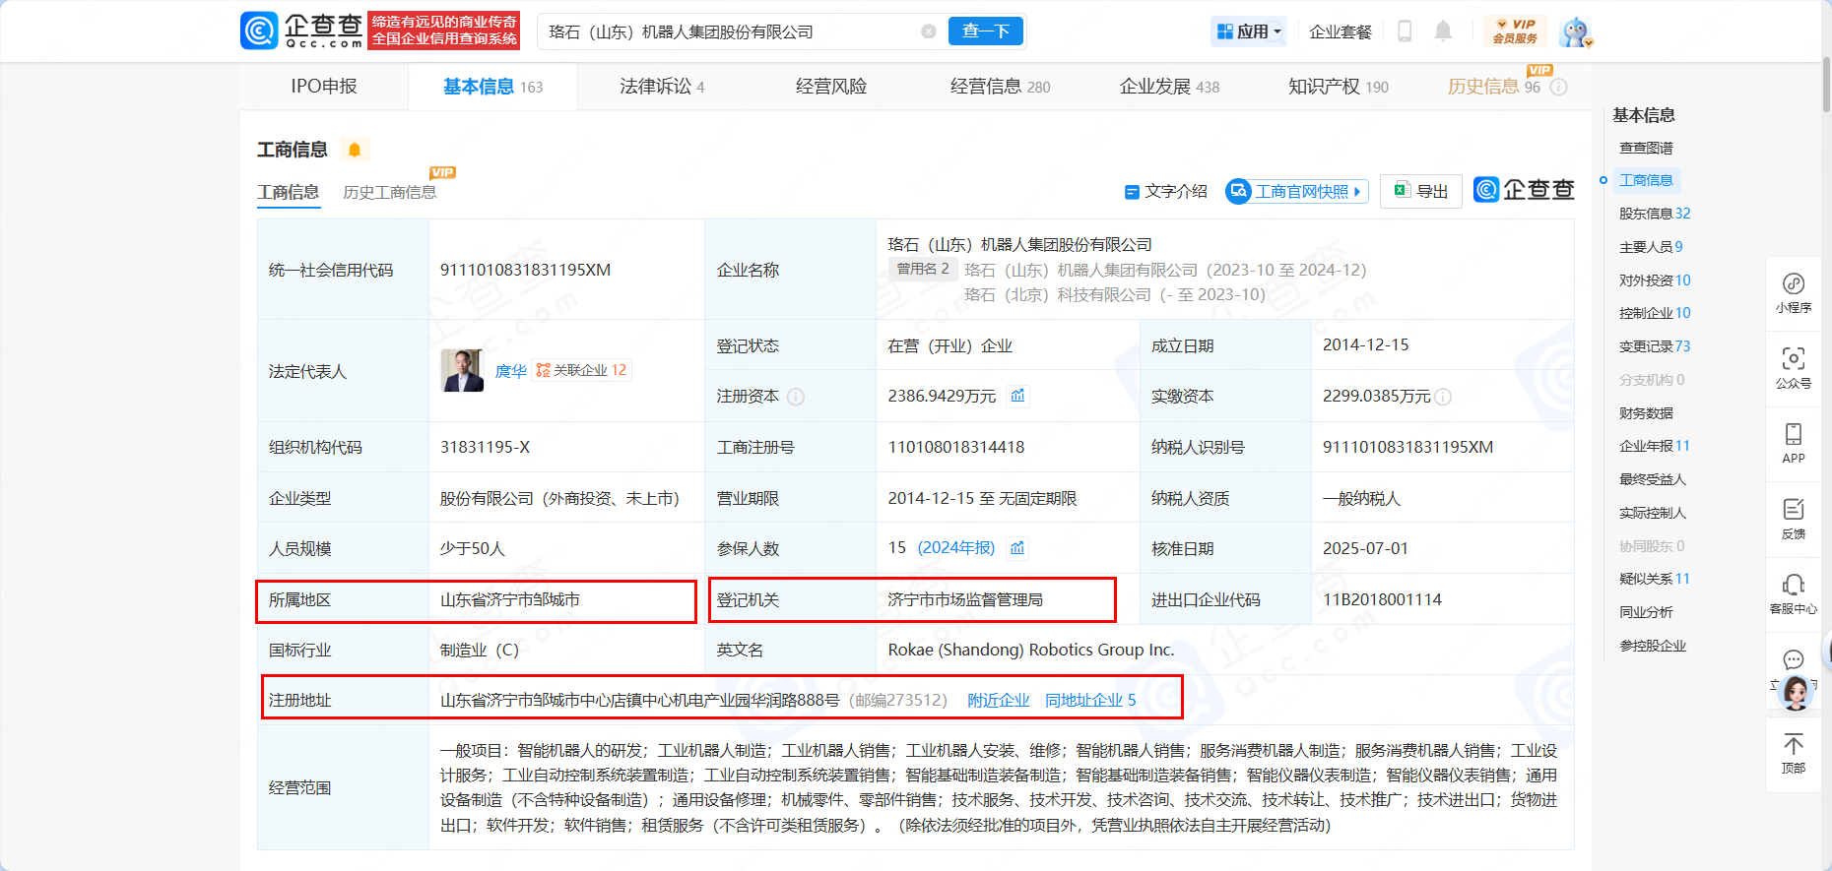The height and width of the screenshot is (871, 1832).
Task: Expand the 应用 dropdown menu
Action: tap(1249, 31)
